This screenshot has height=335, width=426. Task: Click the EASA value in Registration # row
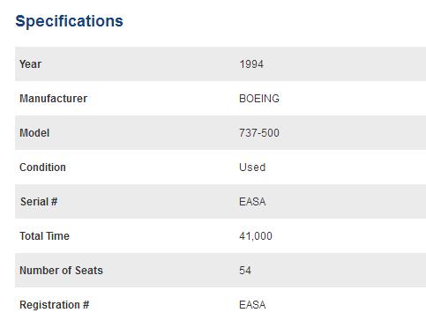[x=252, y=305]
